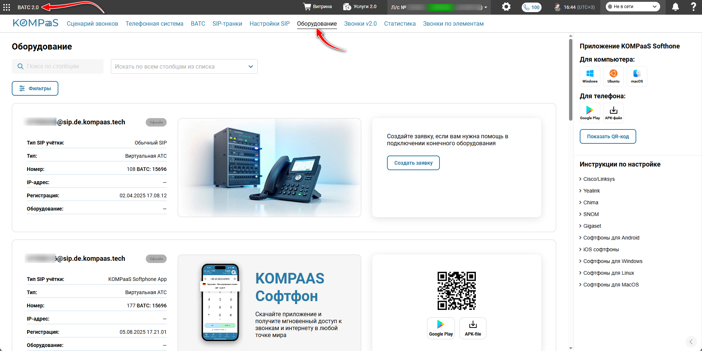
Task: Download APK-файл in sidebar
Action: point(614,113)
